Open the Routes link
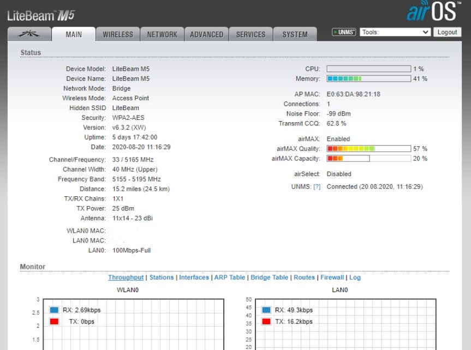Image resolution: width=471 pixels, height=350 pixels. point(305,277)
